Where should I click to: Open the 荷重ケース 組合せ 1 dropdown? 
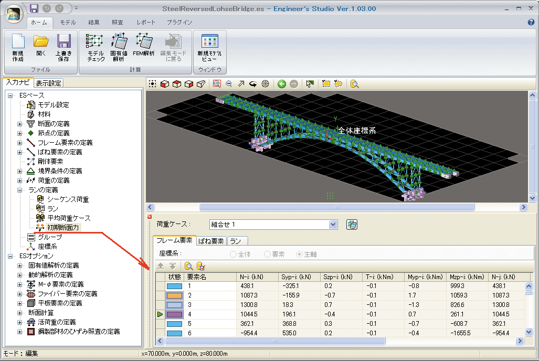click(333, 225)
